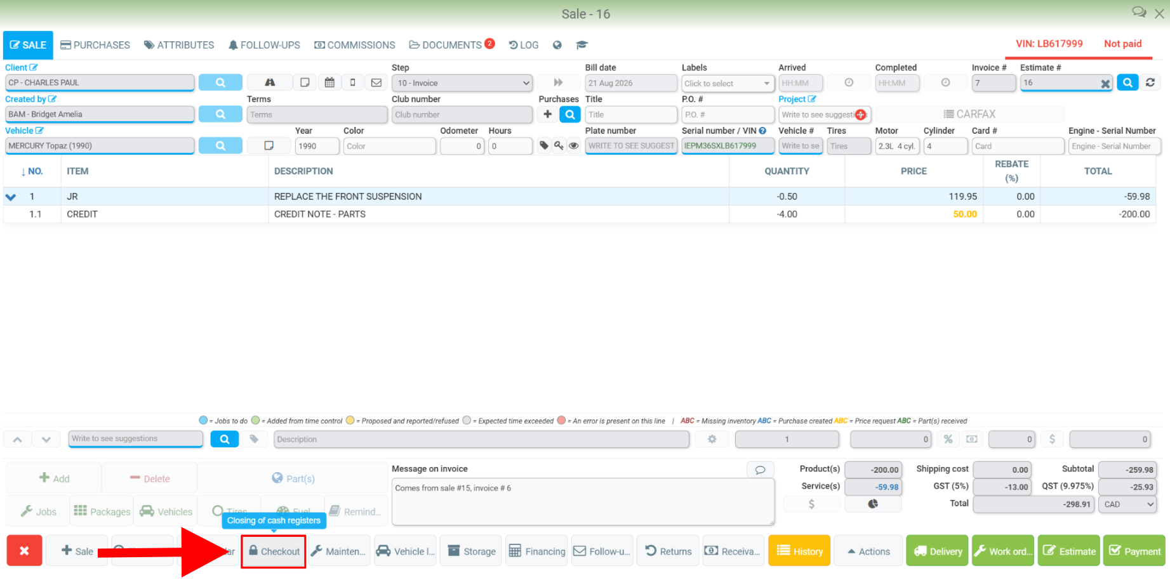Click the Plate number input field

631,146
